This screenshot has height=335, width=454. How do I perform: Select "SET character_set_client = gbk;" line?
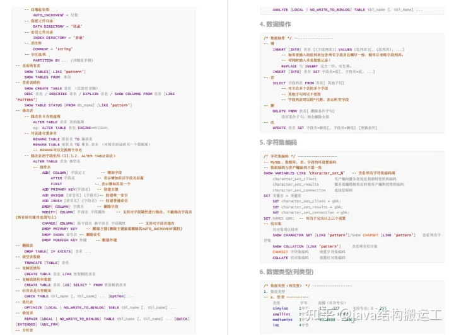307,201
